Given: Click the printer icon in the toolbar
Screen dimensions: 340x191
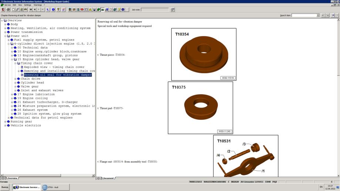Looking at the screenshot, I should click(x=8, y=10).
